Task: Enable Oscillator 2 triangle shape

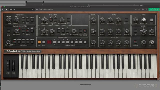Action: tap(63, 31)
